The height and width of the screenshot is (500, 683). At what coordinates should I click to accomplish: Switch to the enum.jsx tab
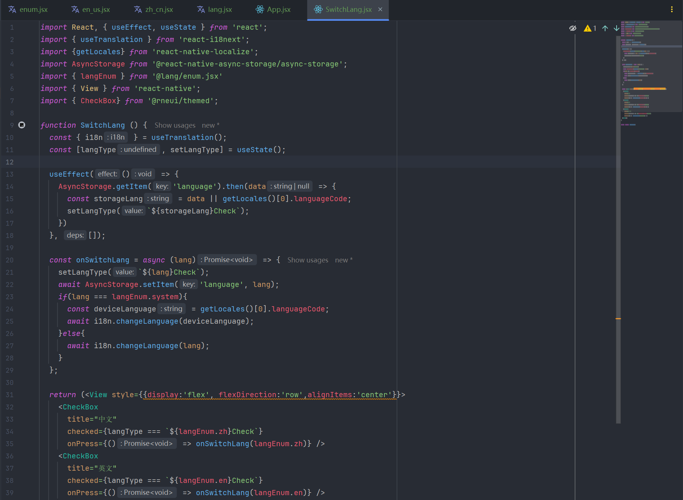point(28,10)
